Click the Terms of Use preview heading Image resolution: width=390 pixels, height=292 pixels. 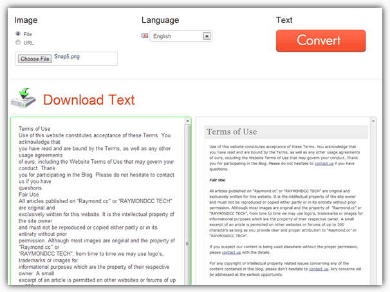click(x=232, y=132)
